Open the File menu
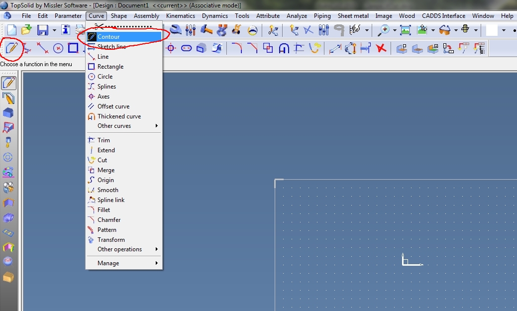 (x=26, y=16)
